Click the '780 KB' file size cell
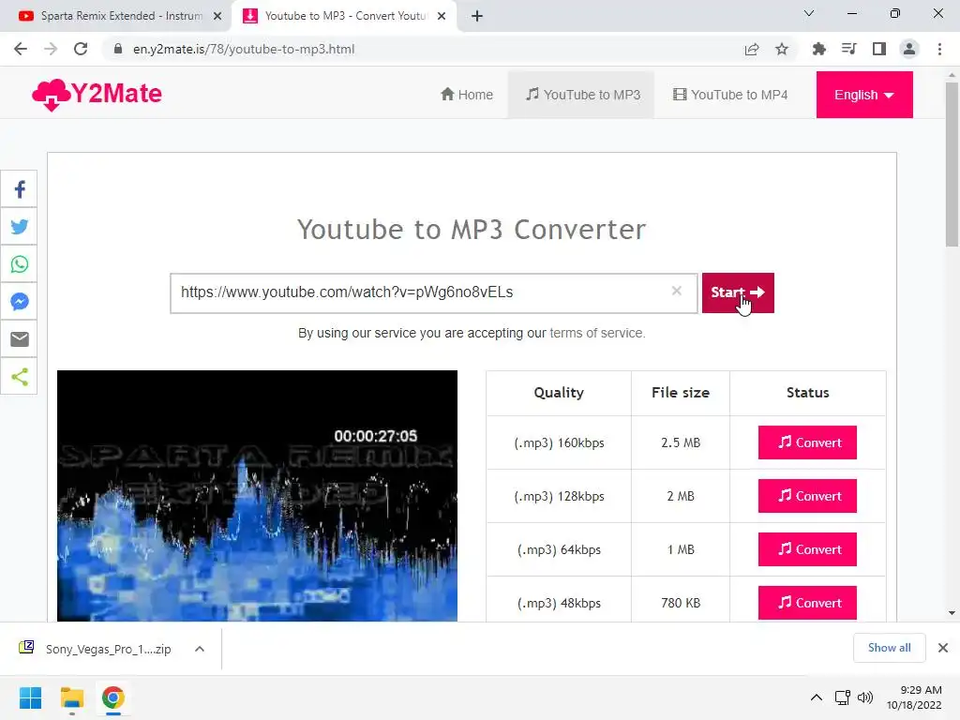 [x=681, y=603]
